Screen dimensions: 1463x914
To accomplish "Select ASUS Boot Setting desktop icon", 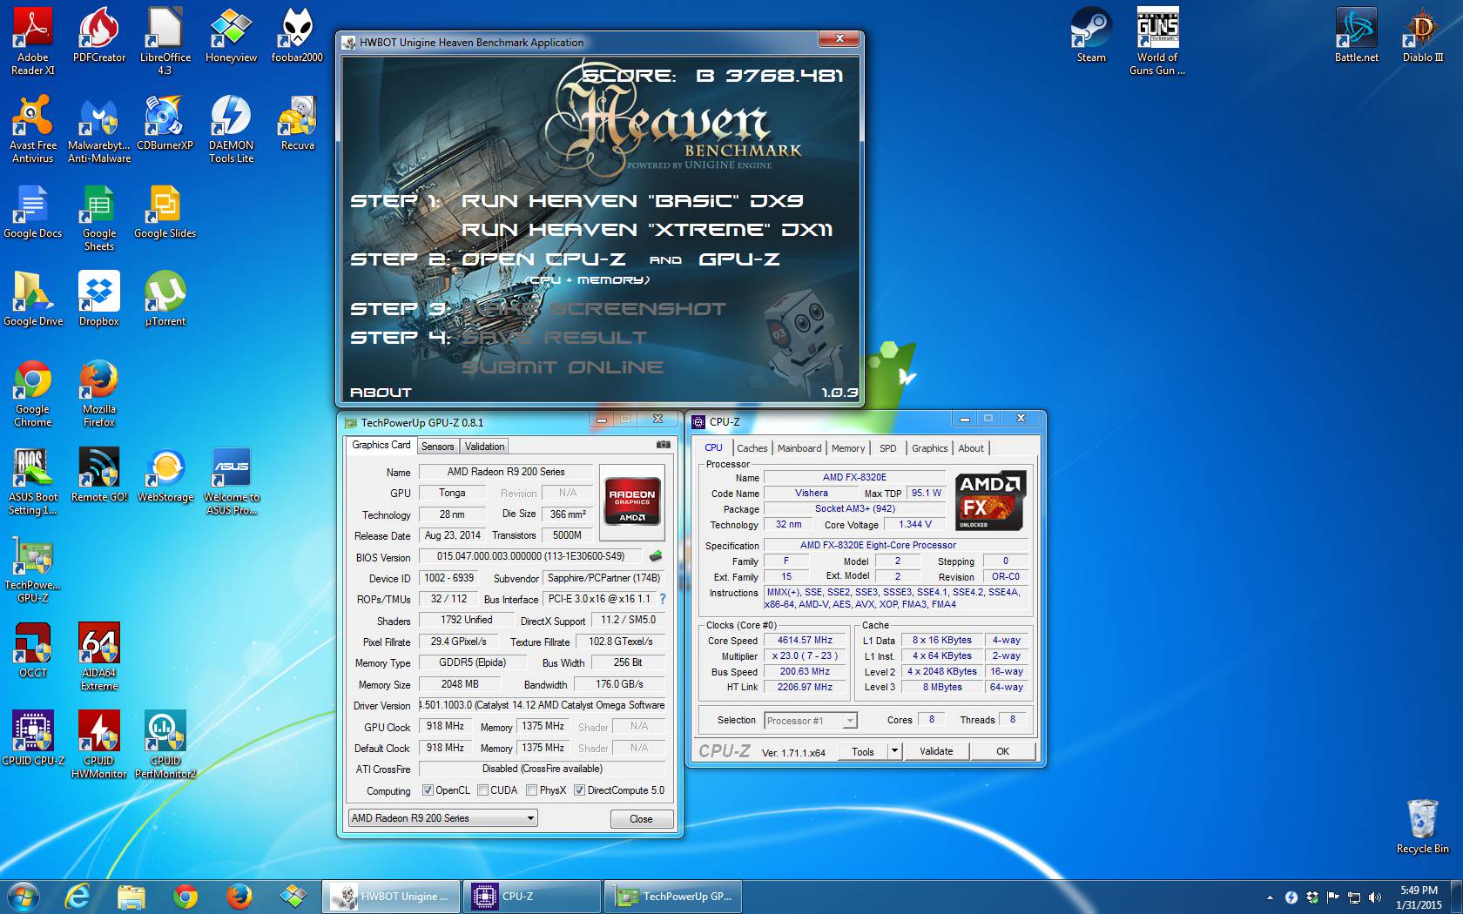I will point(33,481).
